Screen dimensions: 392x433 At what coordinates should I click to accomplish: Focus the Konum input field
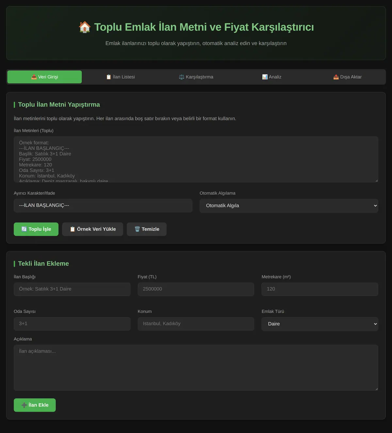[x=196, y=324]
